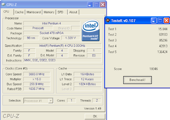Click the Multiplier value x 15.0
Viewport: 170px width, 120px height.
click(x=37, y=79)
